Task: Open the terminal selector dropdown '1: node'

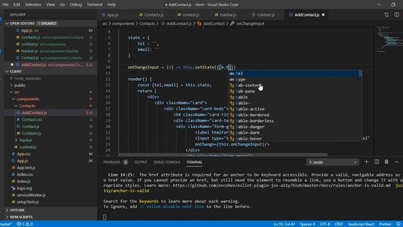Action: pos(332,163)
